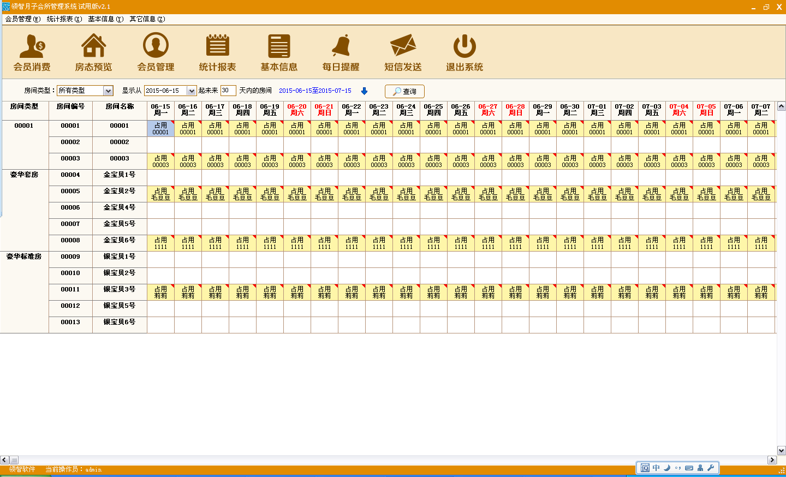Screen dimensions: 786x477
Task: Open the 房态预览 room status icon
Action: click(x=93, y=52)
